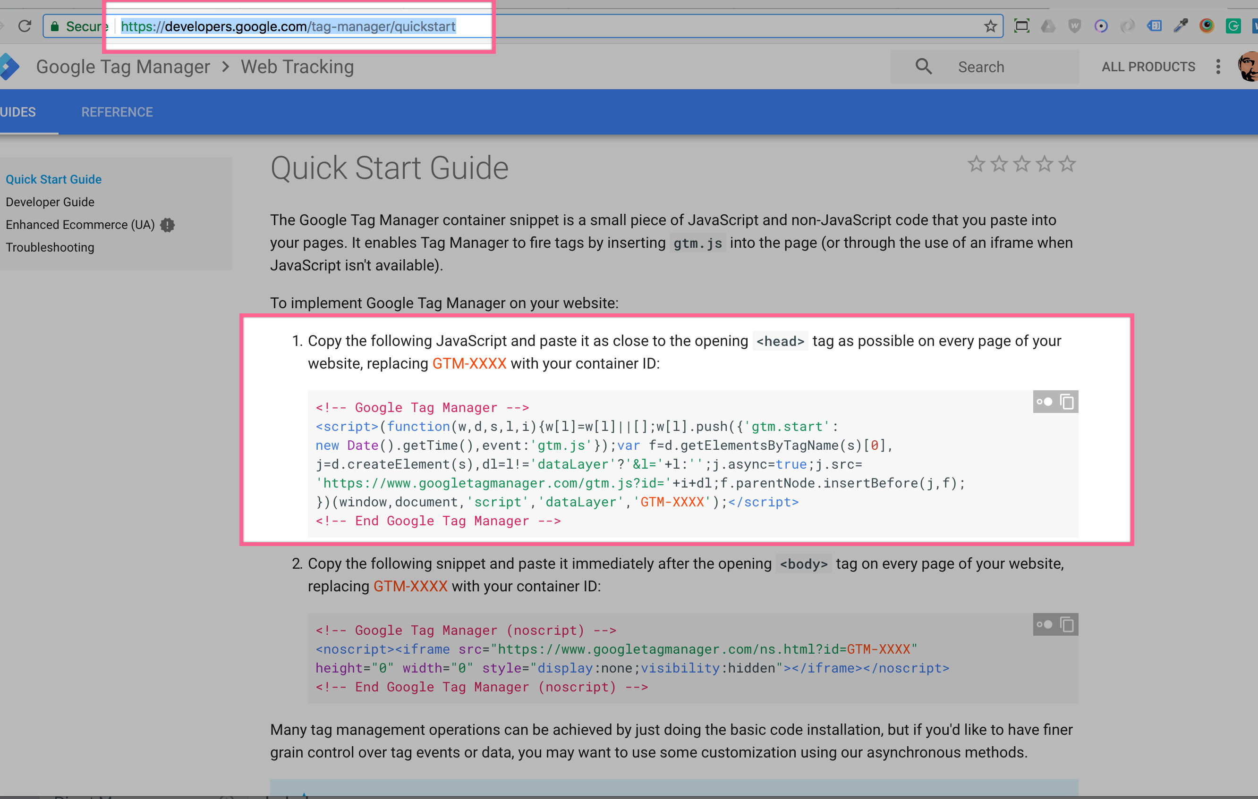Click the Google Drive extension icon
This screenshot has height=799, width=1258.
pyautogui.click(x=1048, y=26)
